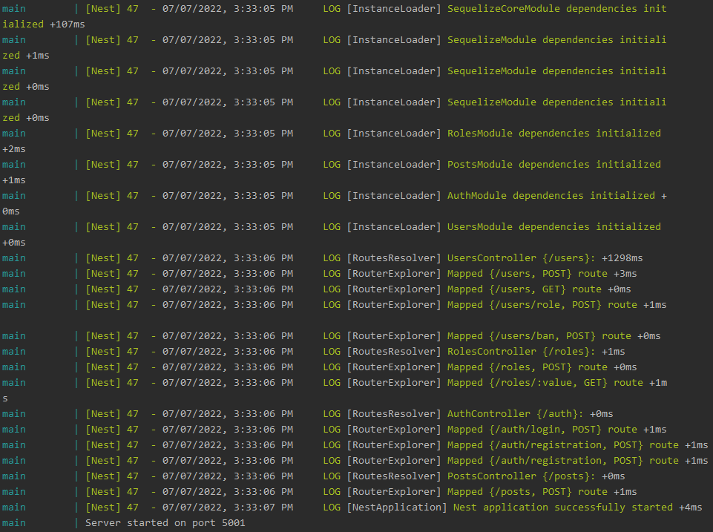Click the 'SequelizeCoreModule dependencies init' log message
Viewport: 713px width, 532px height.
(x=557, y=9)
